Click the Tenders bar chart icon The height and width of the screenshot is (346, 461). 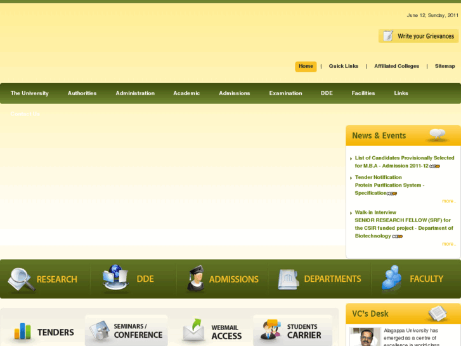coord(22,331)
